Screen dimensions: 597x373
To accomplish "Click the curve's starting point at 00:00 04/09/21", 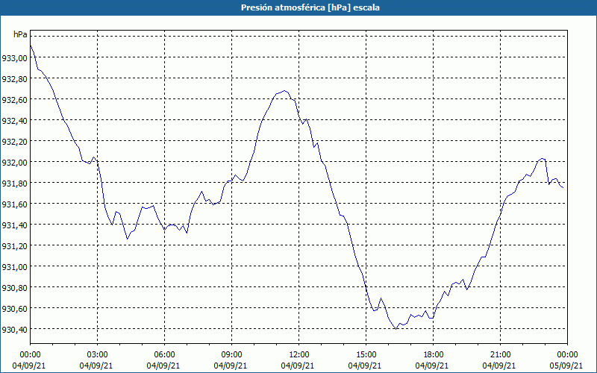I will 31,46.
